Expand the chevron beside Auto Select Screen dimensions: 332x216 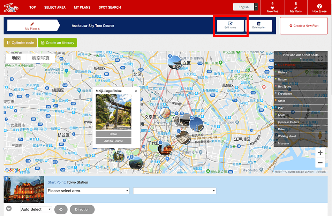point(9,209)
